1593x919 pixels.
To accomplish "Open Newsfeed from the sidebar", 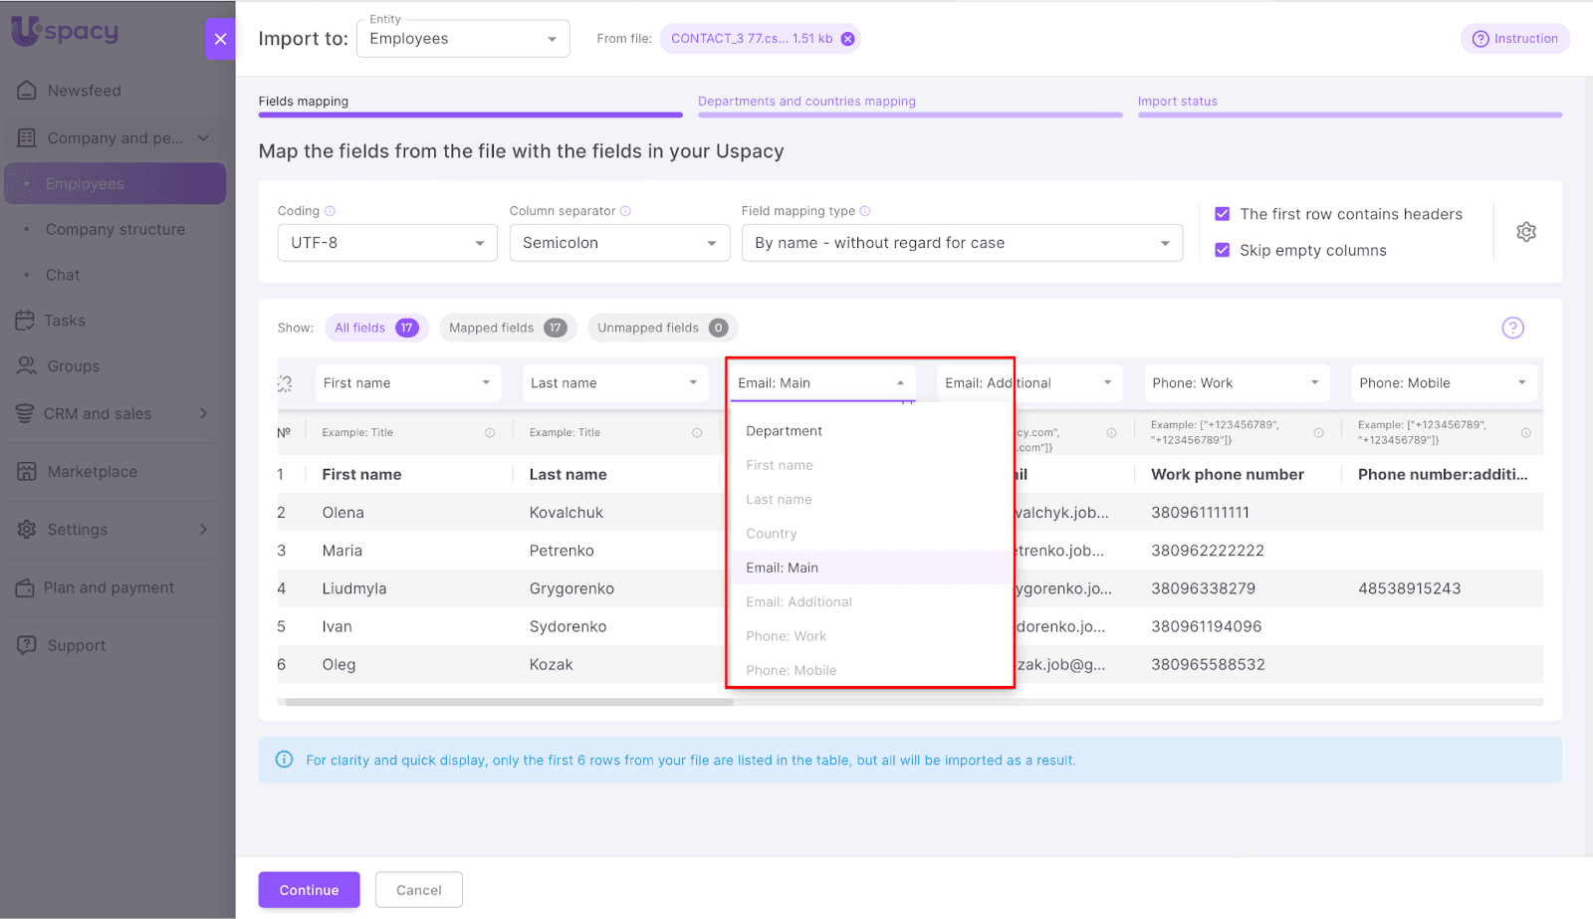I will point(84,91).
